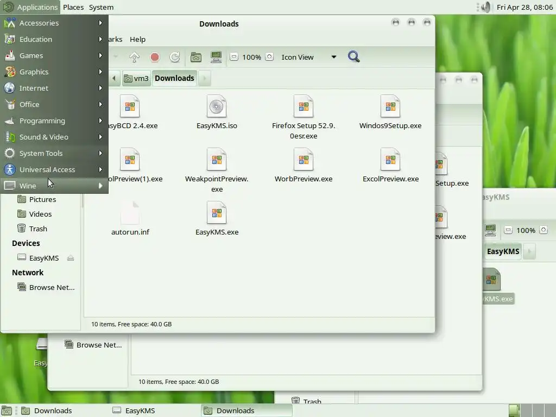Click the Sound & Video icon
Viewport: 556px width, 417px height.
pos(10,137)
